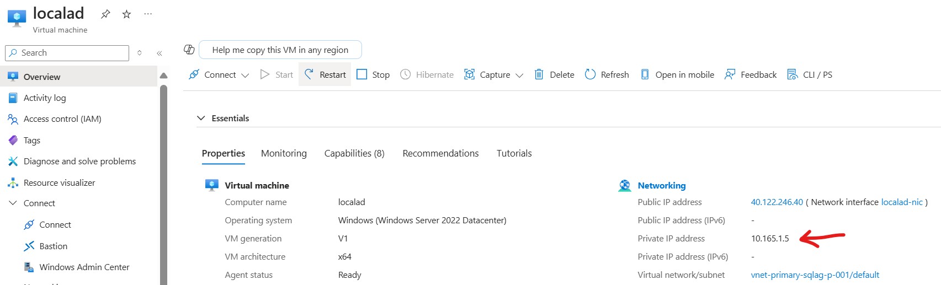
Task: Click the sidebar scrollbar thumb
Action: [163, 185]
